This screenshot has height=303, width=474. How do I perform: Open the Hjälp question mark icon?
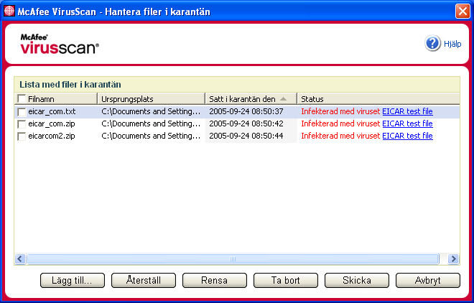pos(432,44)
